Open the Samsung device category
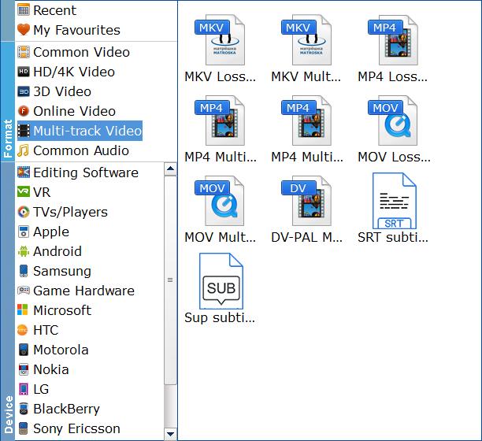482x441 pixels. pyautogui.click(x=54, y=271)
